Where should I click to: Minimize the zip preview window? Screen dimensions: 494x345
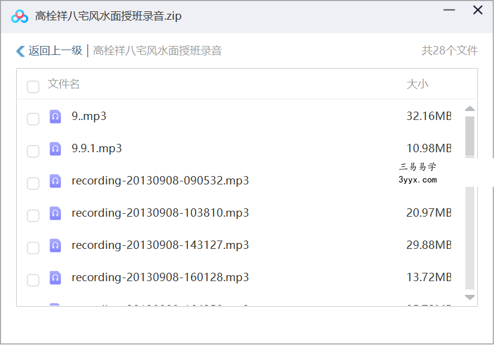pyautogui.click(x=449, y=10)
